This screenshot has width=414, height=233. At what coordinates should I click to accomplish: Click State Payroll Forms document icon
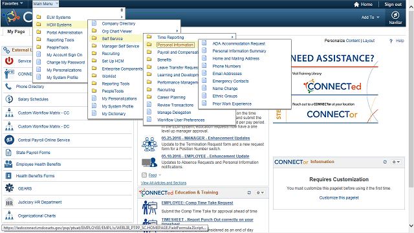(x=8, y=153)
